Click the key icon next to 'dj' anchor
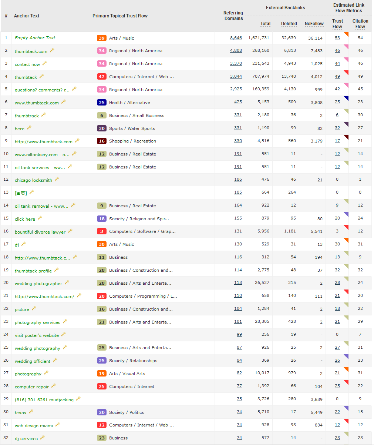This screenshot has width=374, height=445. pos(24,244)
